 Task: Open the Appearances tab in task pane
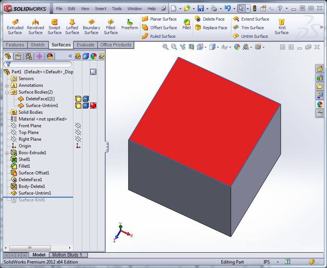[320, 104]
